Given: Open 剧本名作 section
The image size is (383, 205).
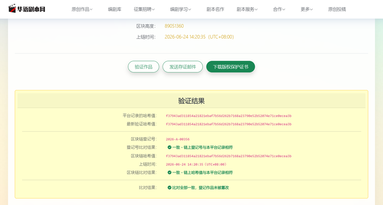Looking at the screenshot, I should [215, 9].
